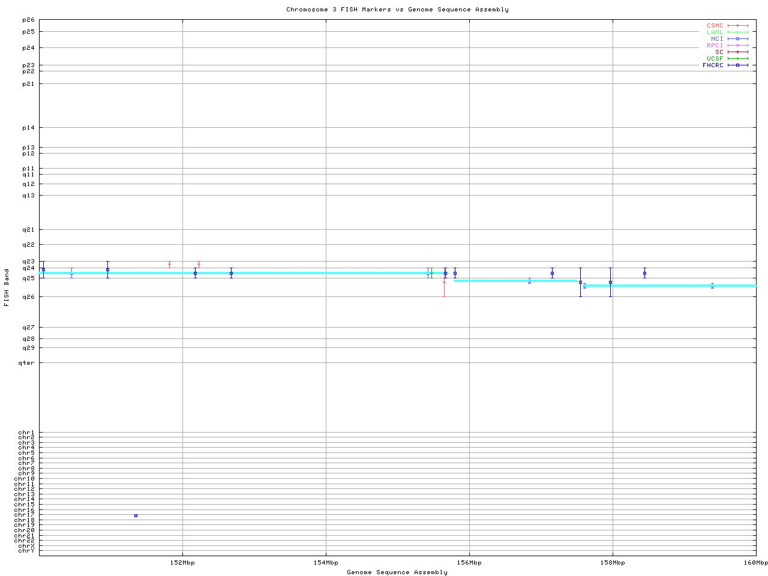The width and height of the screenshot is (768, 576).
Task: Click the FHCRC blue square legend marker
Action: [x=737, y=65]
